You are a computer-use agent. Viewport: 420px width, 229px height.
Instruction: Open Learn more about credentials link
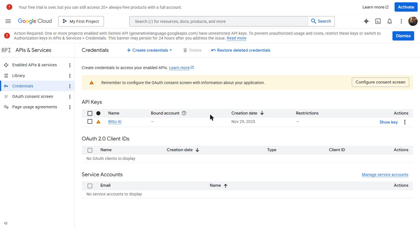click(181, 68)
